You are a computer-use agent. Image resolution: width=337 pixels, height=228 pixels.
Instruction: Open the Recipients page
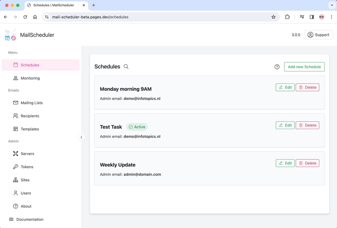point(29,116)
